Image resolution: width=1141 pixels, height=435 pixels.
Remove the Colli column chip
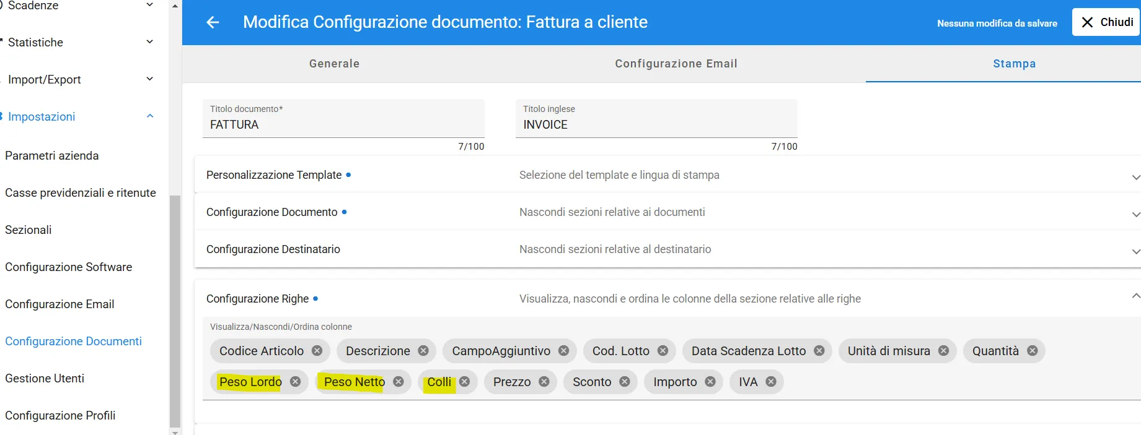pyautogui.click(x=464, y=382)
